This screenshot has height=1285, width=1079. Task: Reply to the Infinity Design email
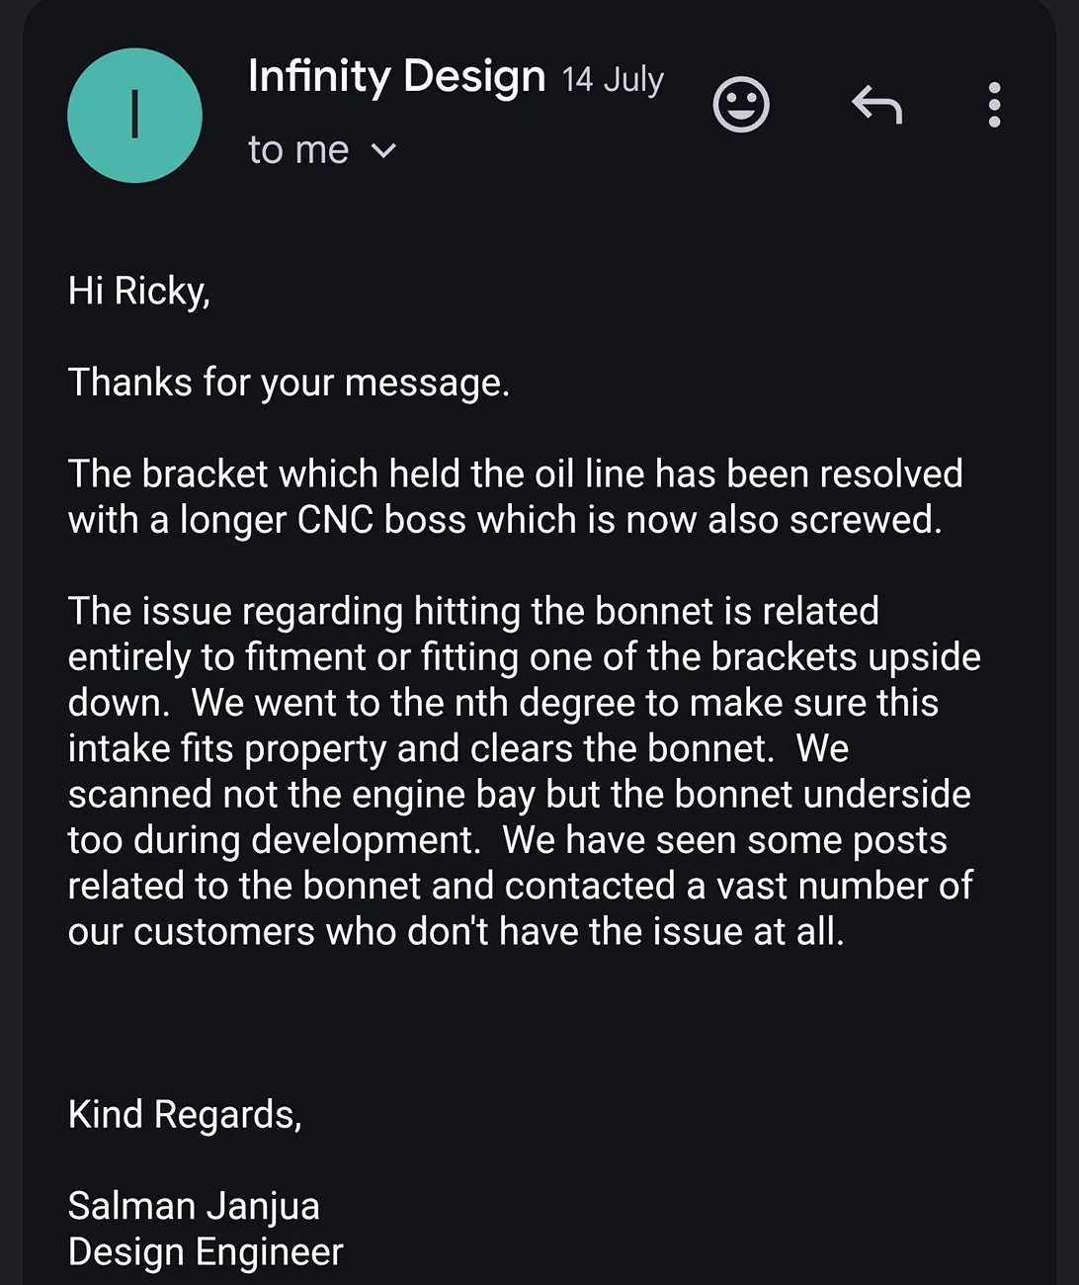click(877, 104)
